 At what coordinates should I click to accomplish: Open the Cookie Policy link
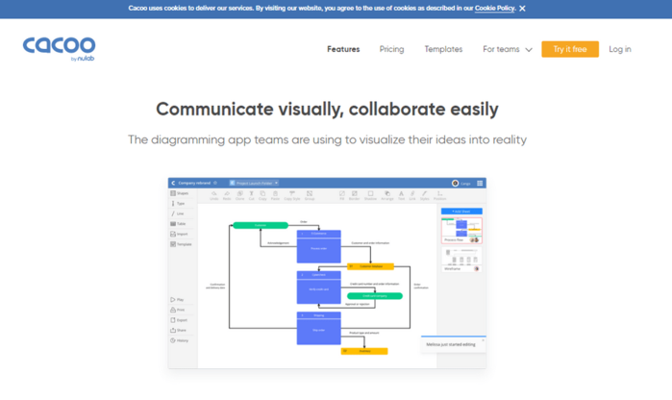pos(494,8)
